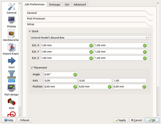Click green check icon in Ext. X second field
161x124 pixels.
pyautogui.click(x=145, y=46)
